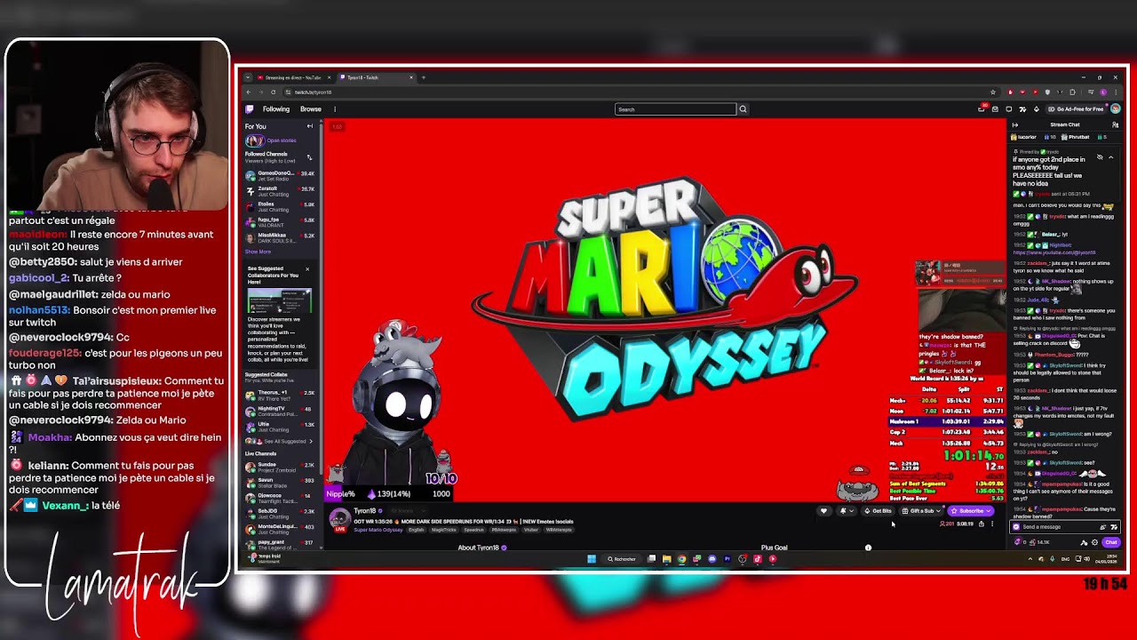Click the Get Bits button below stream
The width and height of the screenshot is (1137, 640).
tap(878, 511)
